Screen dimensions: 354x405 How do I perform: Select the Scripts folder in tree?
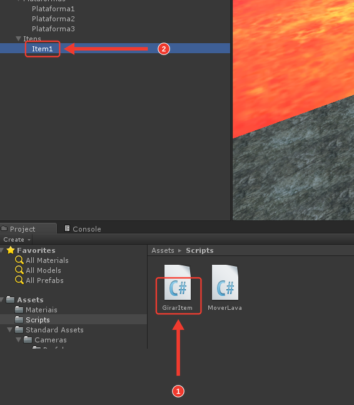[74, 320]
